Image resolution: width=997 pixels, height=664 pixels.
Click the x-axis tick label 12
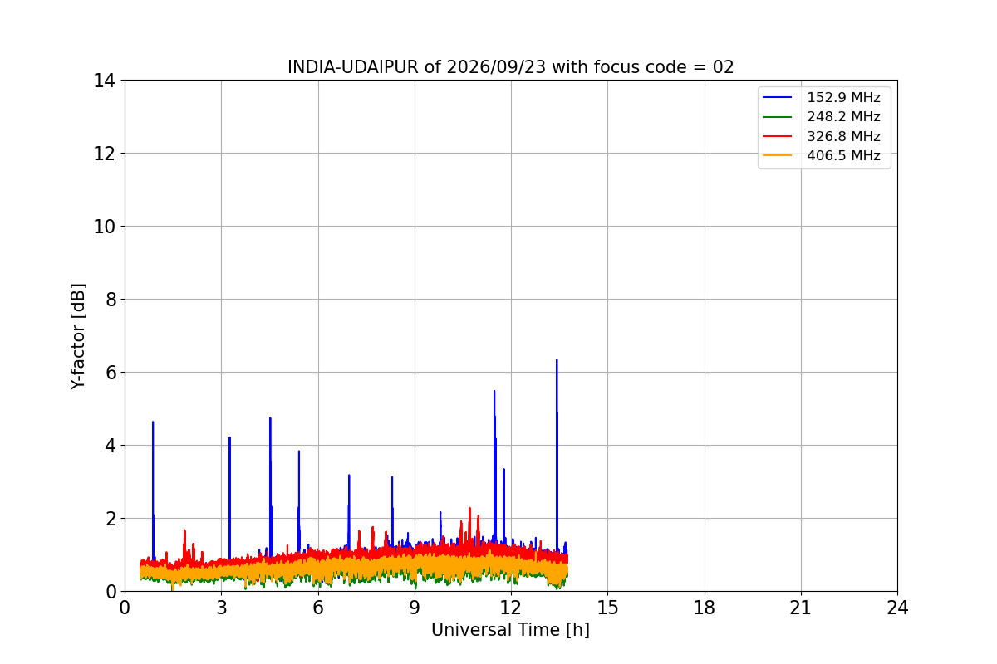511,608
